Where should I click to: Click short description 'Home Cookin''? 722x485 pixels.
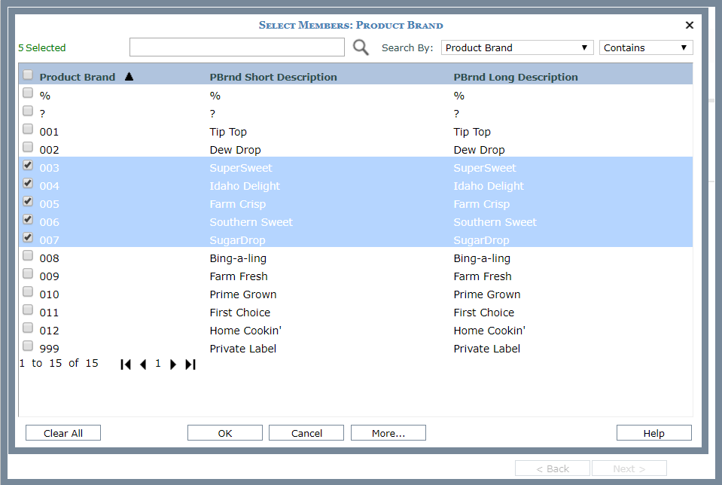pos(245,331)
